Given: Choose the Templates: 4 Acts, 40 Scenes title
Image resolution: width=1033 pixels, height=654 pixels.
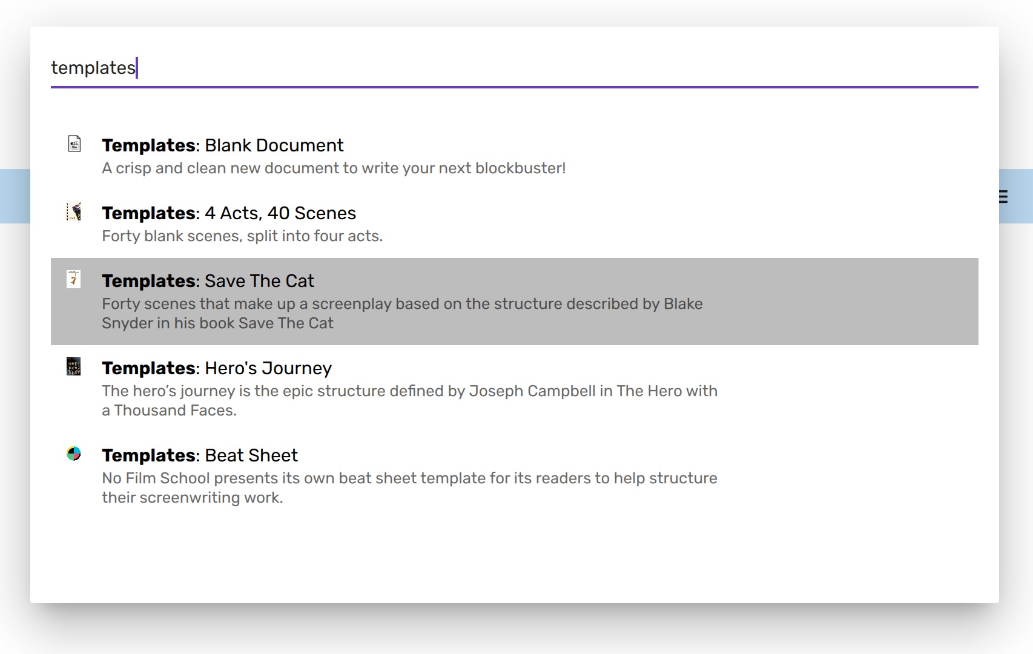Looking at the screenshot, I should pyautogui.click(x=228, y=213).
